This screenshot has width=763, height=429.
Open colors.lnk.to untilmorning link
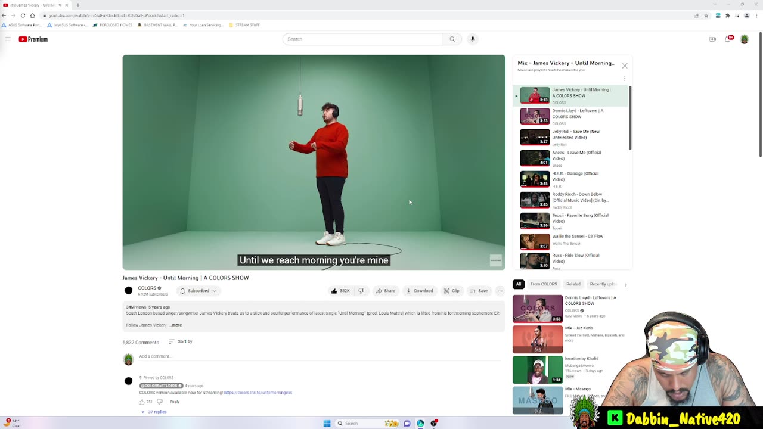(258, 393)
